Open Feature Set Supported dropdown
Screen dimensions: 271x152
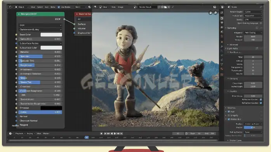(x=253, y=16)
